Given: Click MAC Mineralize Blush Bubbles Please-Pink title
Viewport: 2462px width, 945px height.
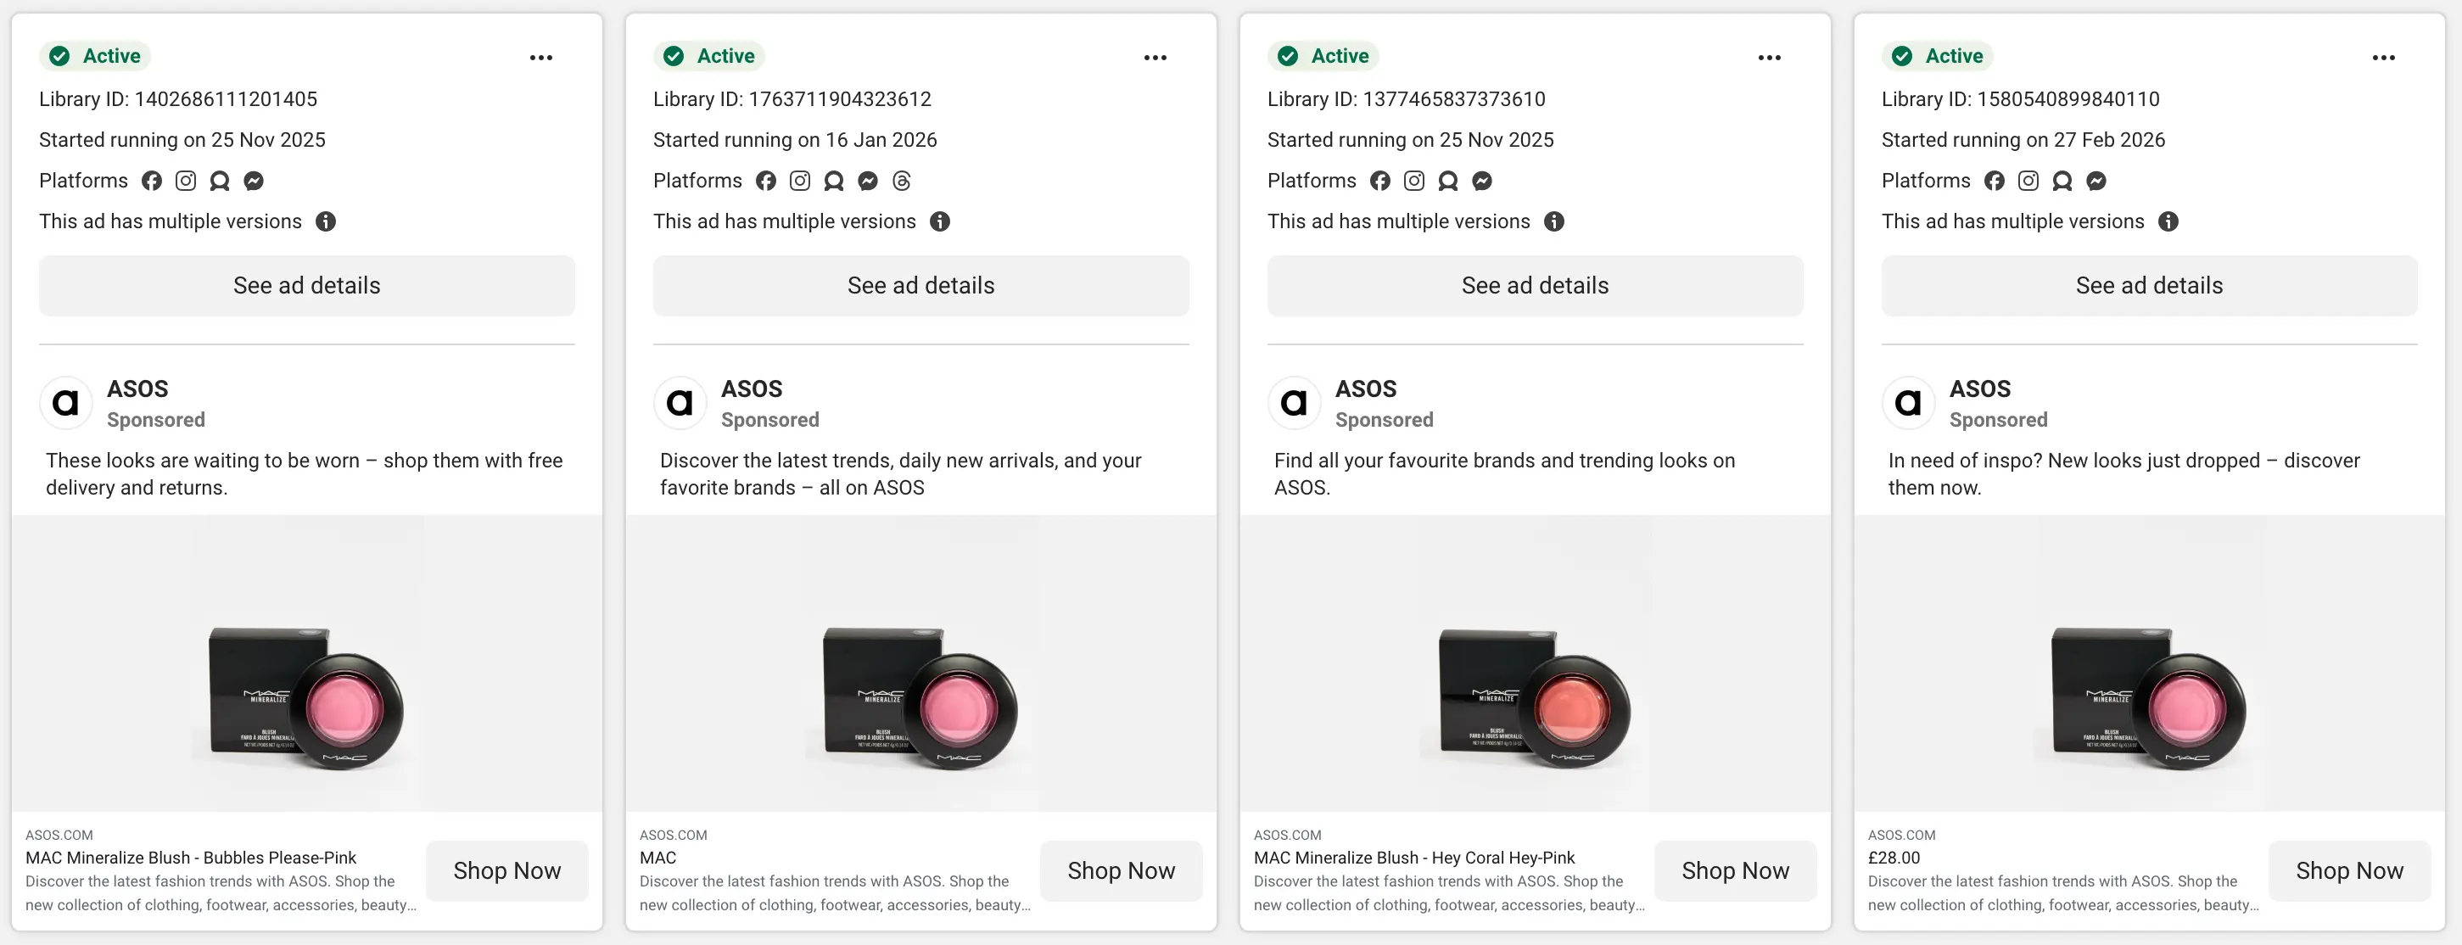Looking at the screenshot, I should pos(191,858).
